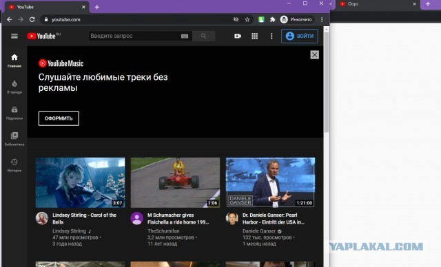
Task: Open the YouTube hamburger guide menu
Action: click(x=14, y=36)
